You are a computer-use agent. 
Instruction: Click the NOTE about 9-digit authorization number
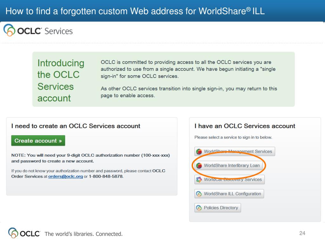(x=90, y=158)
